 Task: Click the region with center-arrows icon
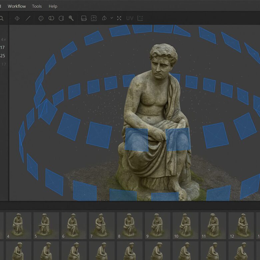(94, 18)
